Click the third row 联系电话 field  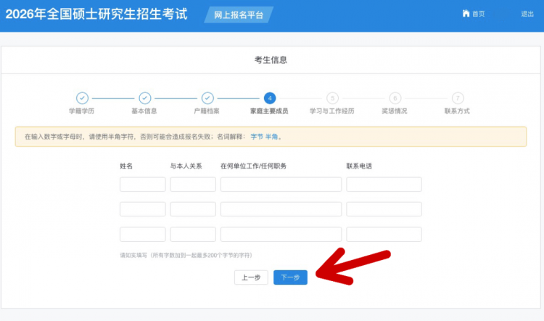(x=384, y=235)
